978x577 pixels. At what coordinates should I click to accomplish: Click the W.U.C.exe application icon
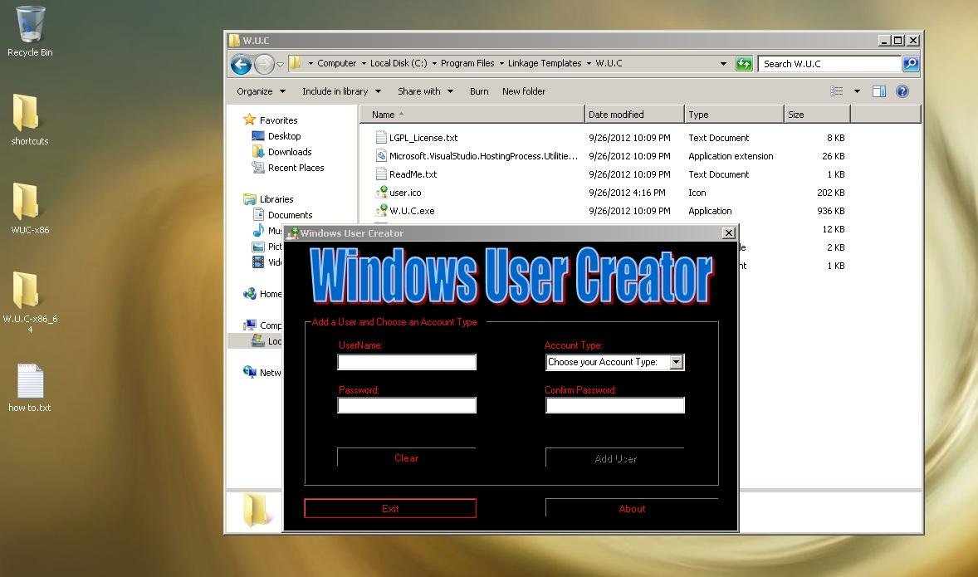381,211
